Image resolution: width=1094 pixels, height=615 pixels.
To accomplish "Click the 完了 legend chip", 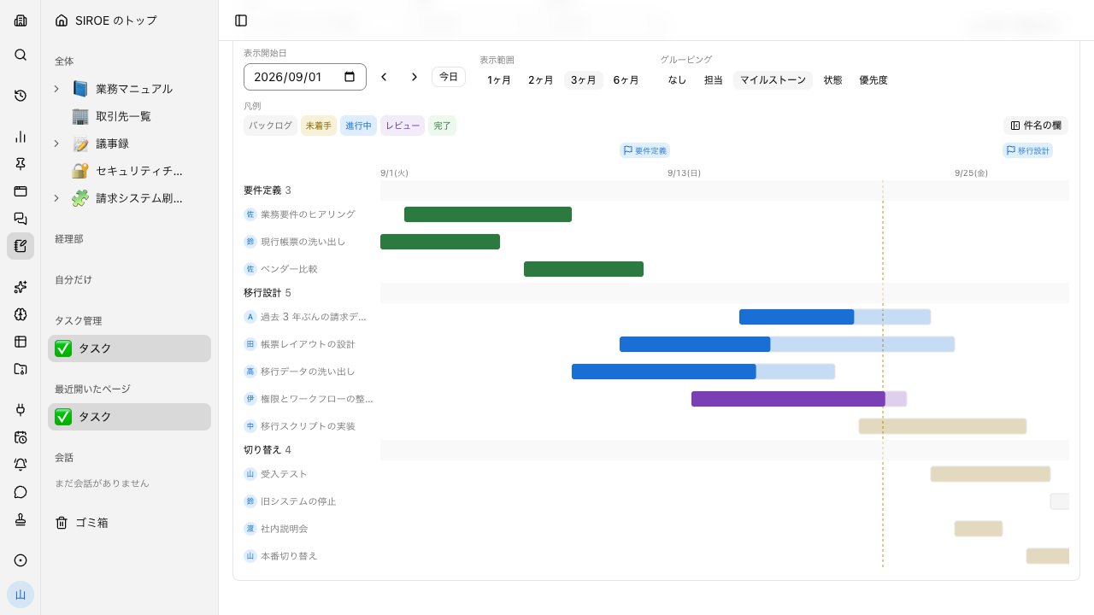I will (x=442, y=126).
